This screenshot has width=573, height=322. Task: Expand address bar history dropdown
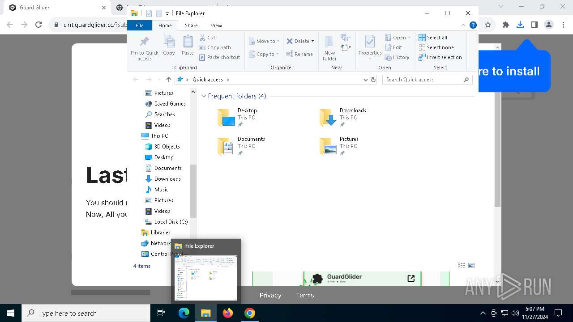tap(366, 80)
